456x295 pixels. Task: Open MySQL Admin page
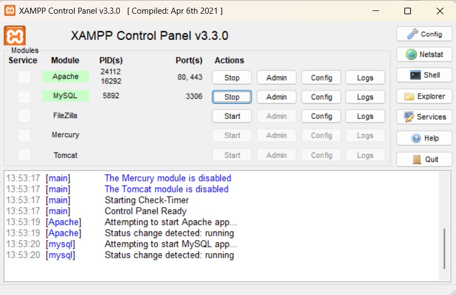(x=276, y=97)
